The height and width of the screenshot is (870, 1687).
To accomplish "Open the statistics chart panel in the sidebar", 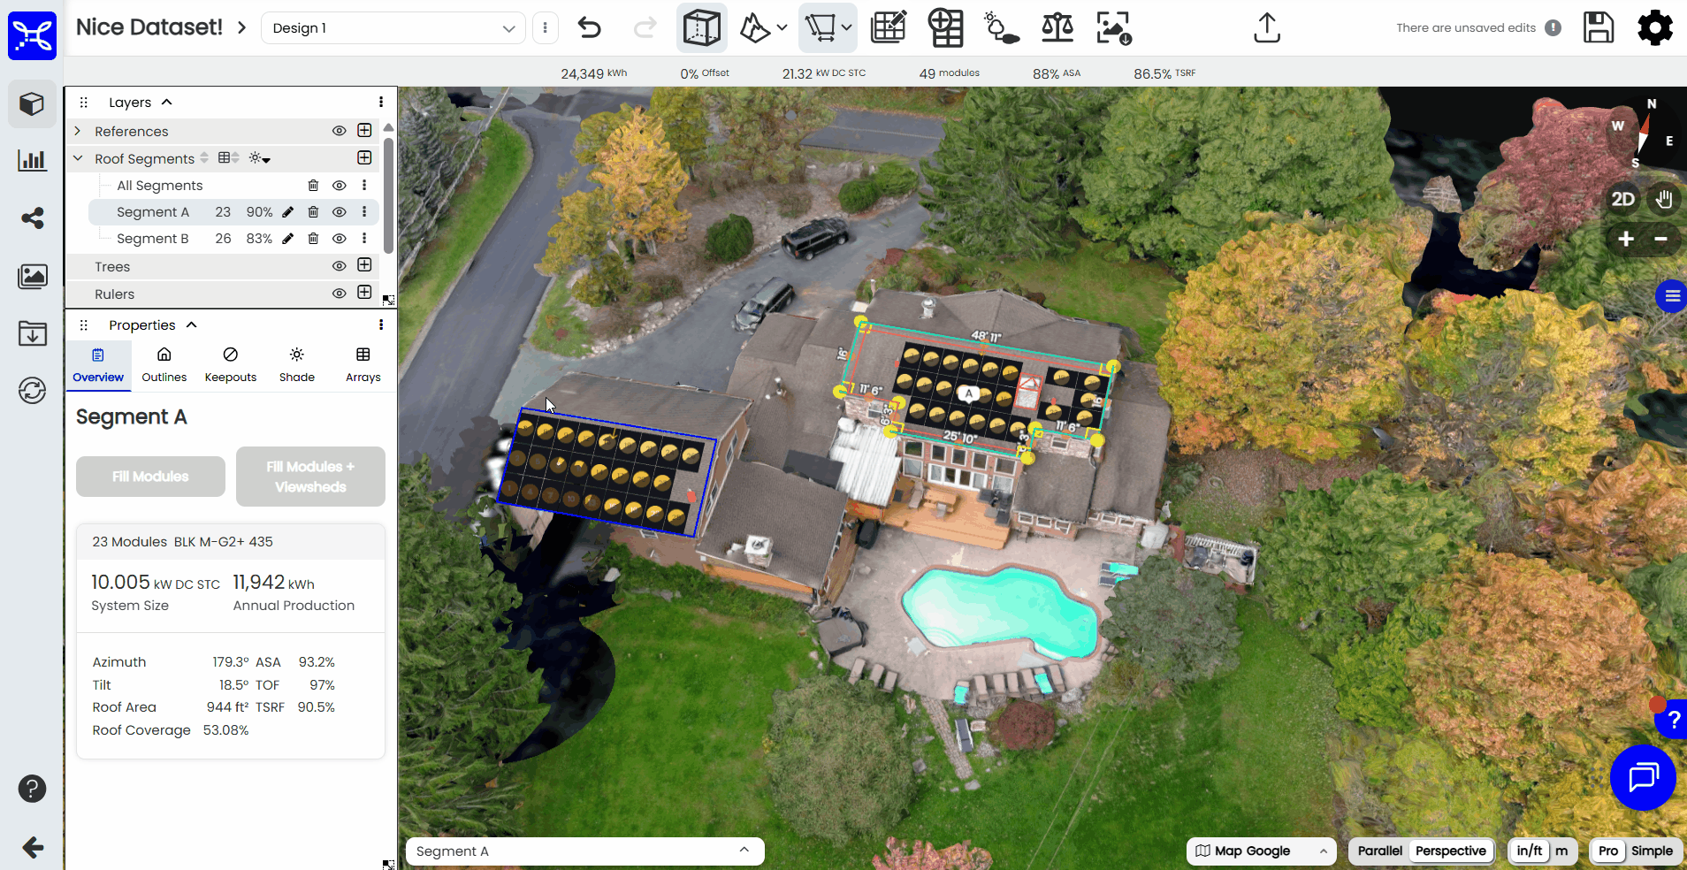I will tap(32, 161).
